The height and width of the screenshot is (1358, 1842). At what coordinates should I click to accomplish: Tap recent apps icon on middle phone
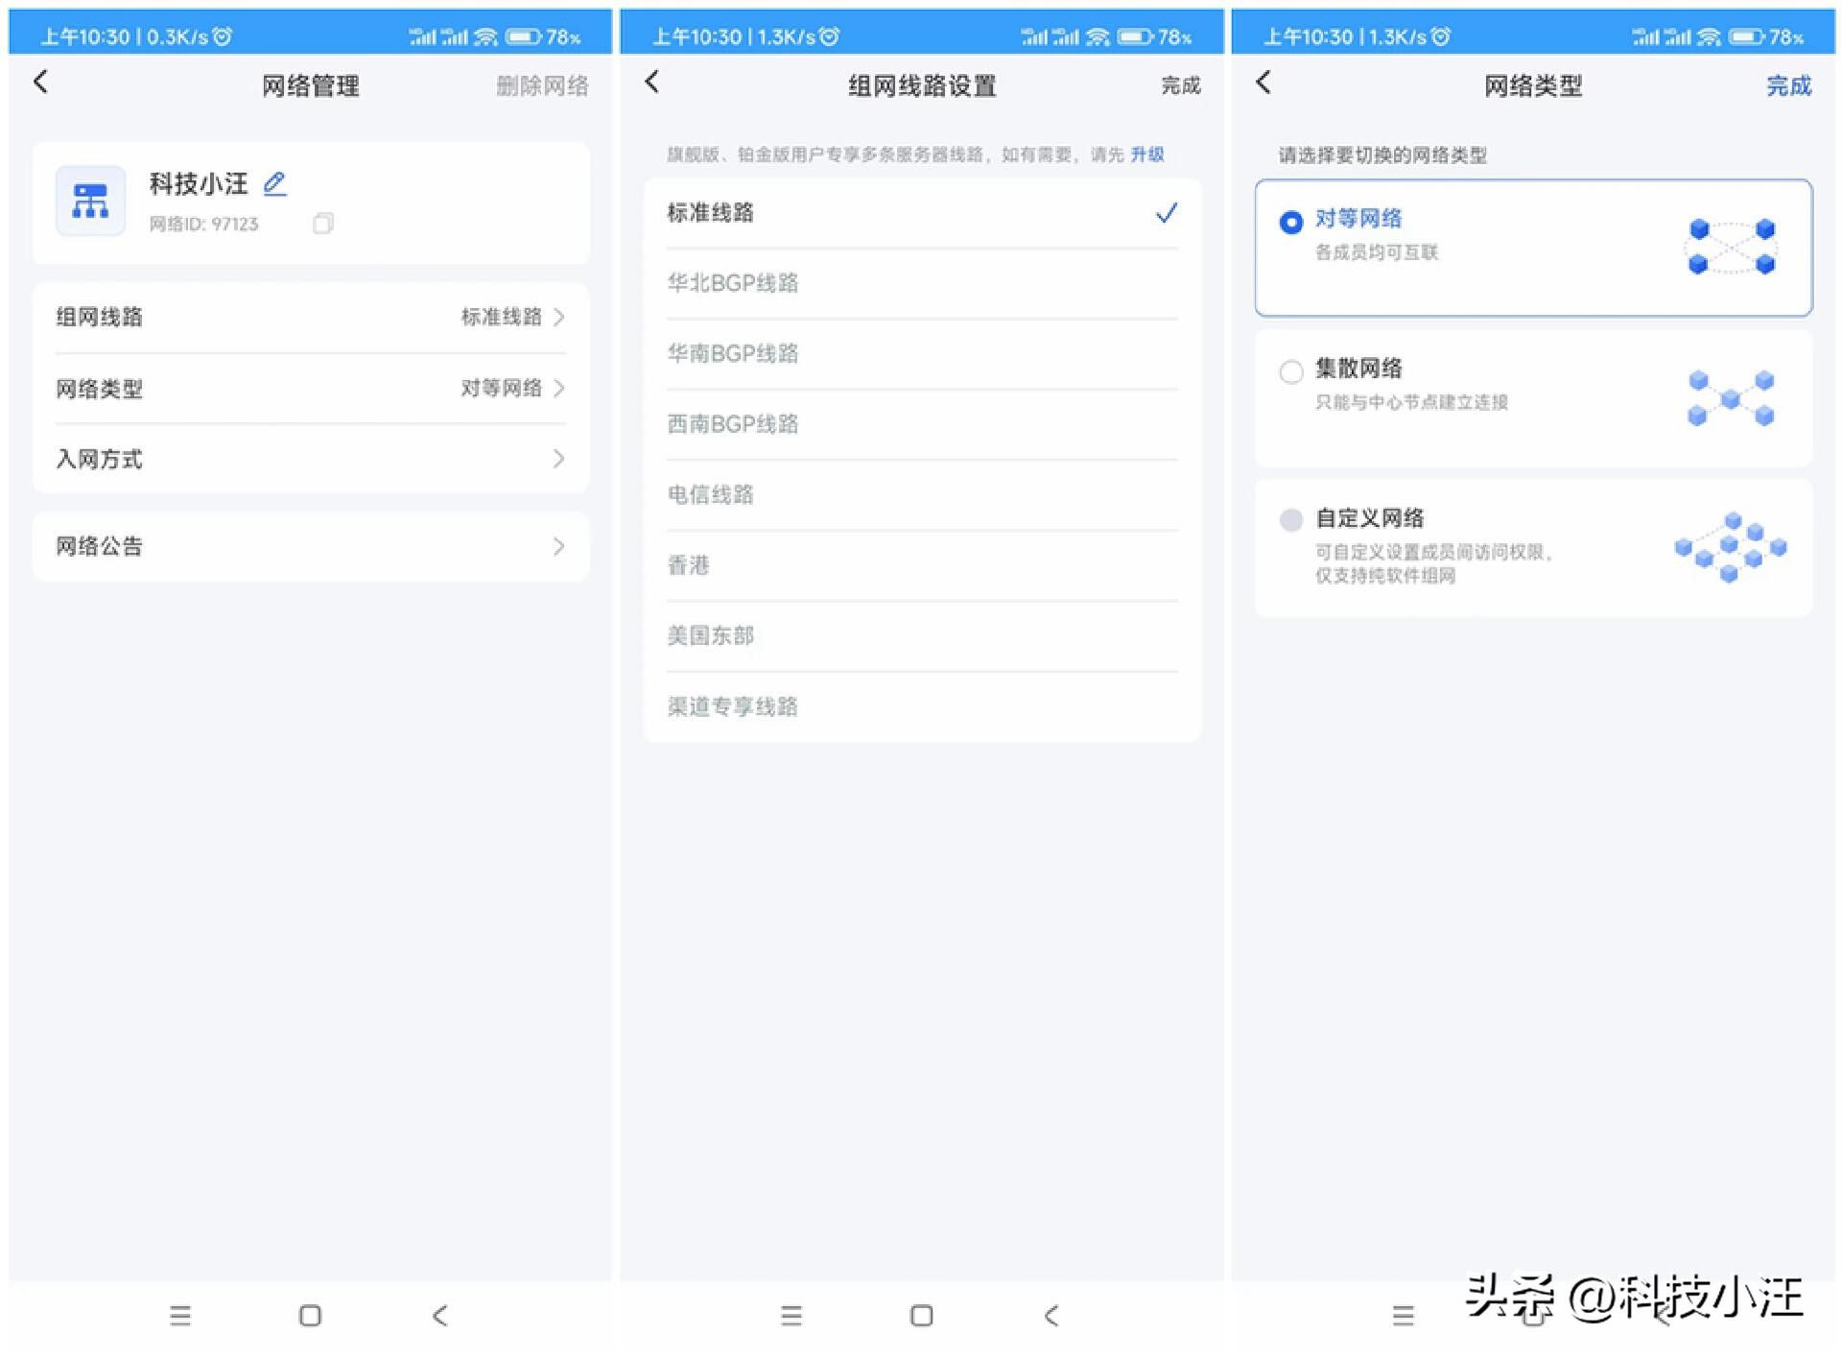tap(791, 1315)
